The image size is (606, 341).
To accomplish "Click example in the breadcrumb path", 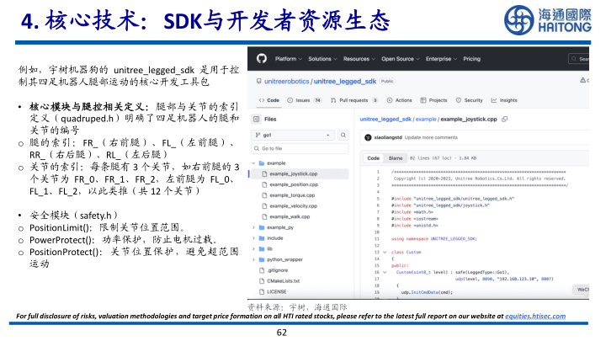I will coord(426,119).
